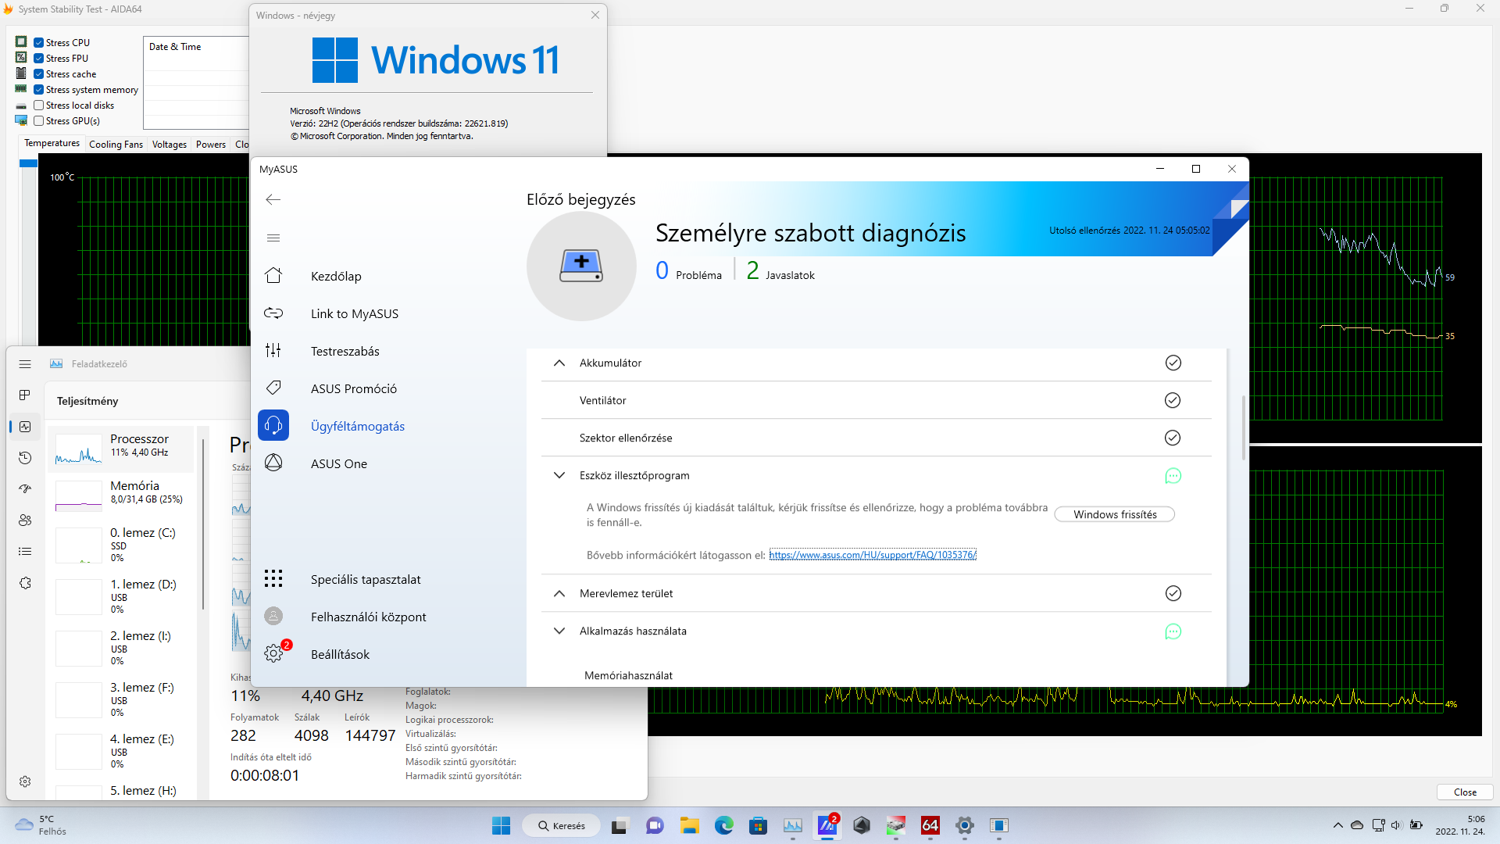
Task: Switch to Cooling Fans tab
Action: pos(116,145)
